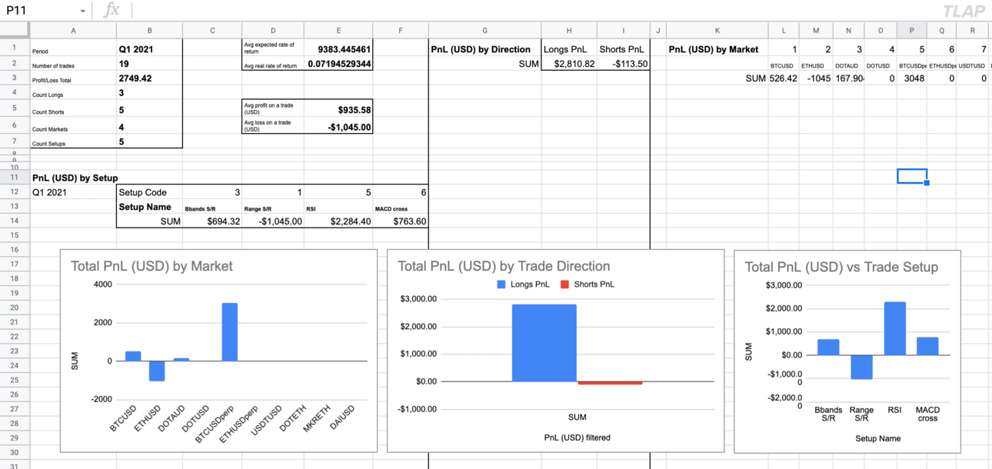Click the RSI bar in Trade Setup chart

pyautogui.click(x=895, y=328)
